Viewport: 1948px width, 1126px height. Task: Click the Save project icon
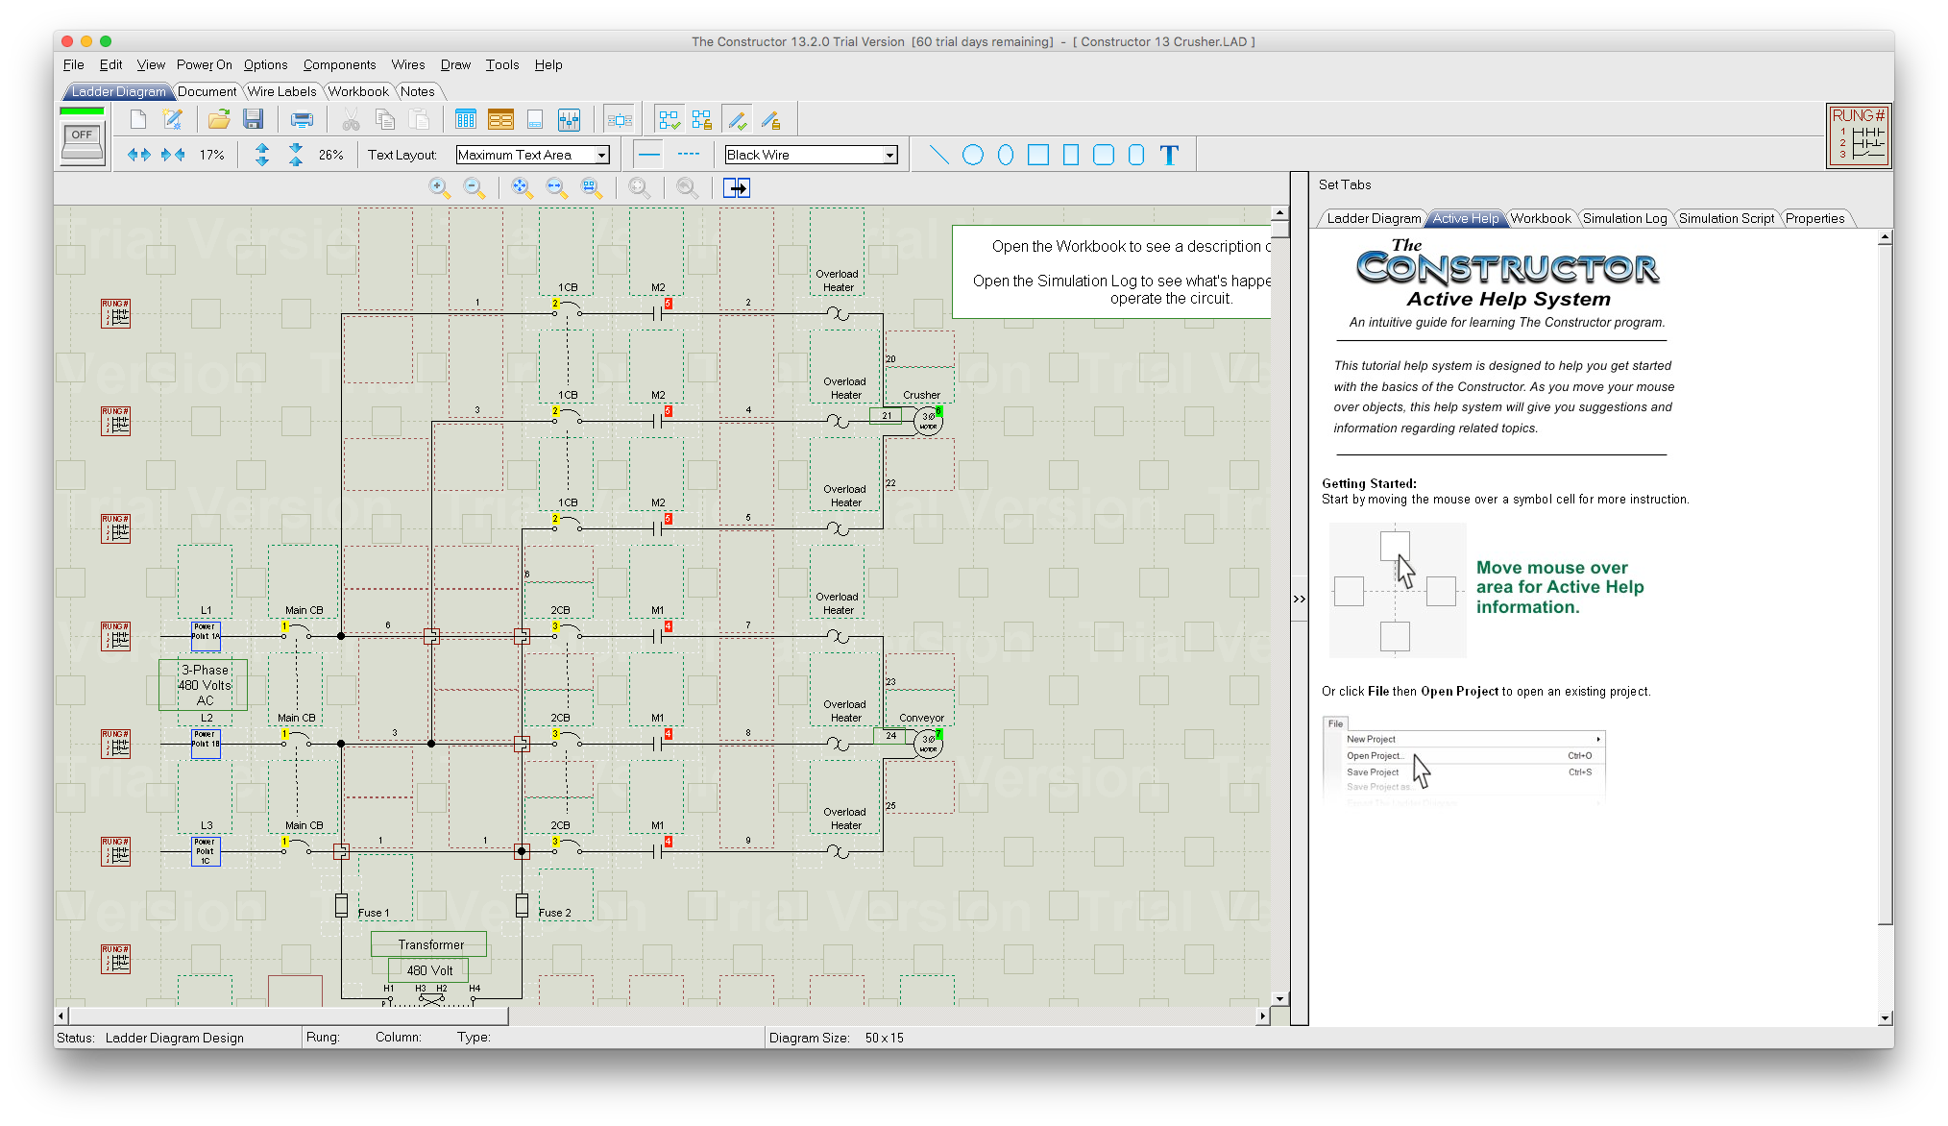(x=254, y=118)
